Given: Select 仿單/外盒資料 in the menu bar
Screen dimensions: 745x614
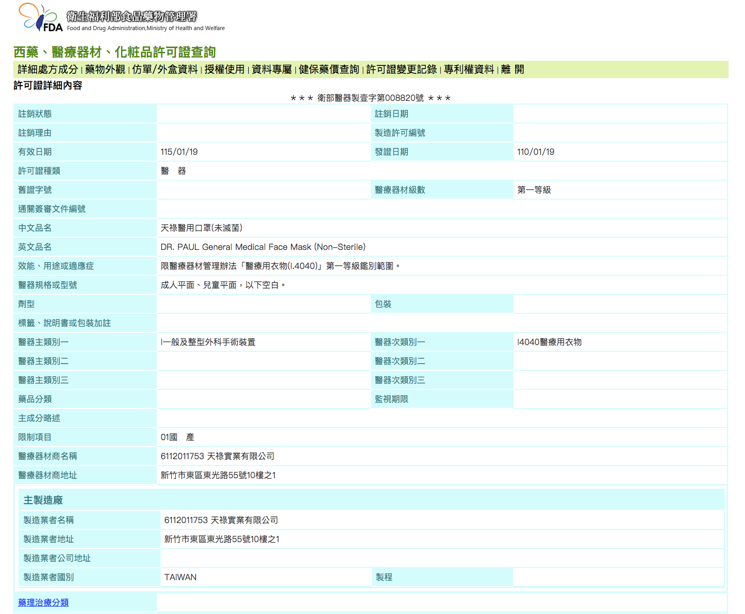Looking at the screenshot, I should (165, 69).
